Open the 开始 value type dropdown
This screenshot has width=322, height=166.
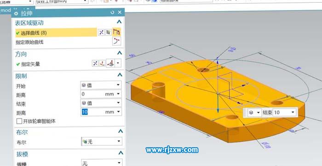[101, 85]
